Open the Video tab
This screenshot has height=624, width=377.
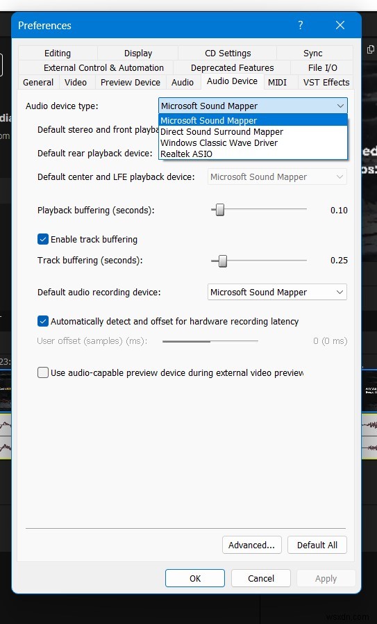coord(76,83)
